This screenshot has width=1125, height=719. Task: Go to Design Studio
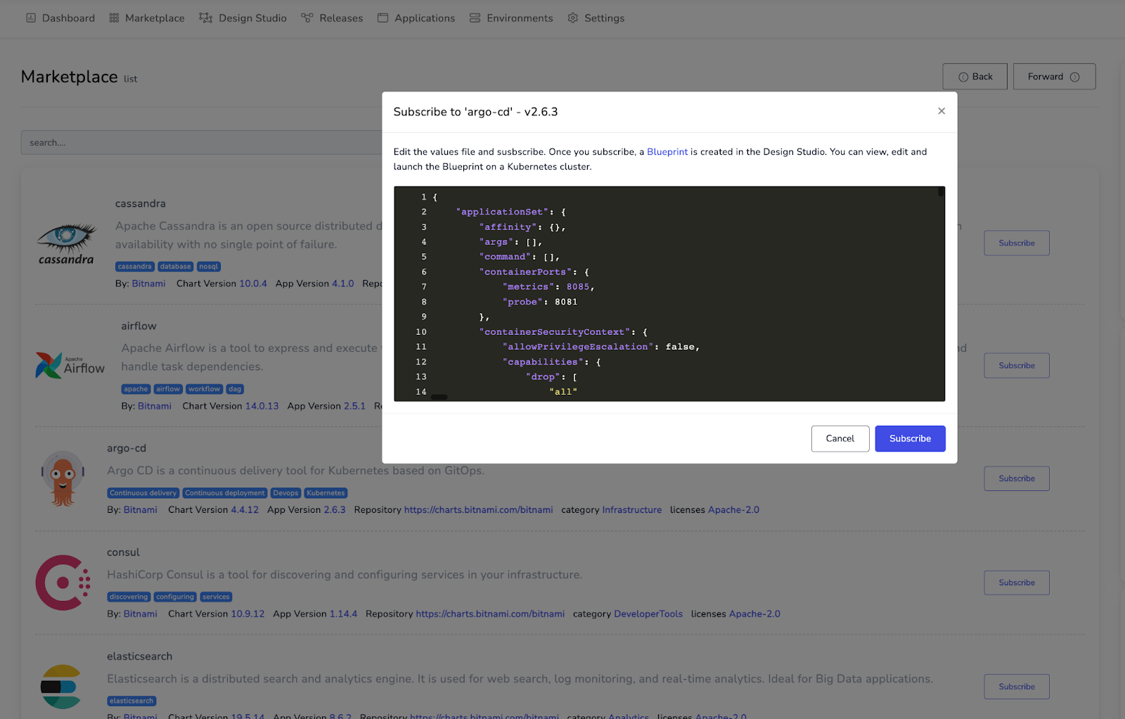[243, 18]
